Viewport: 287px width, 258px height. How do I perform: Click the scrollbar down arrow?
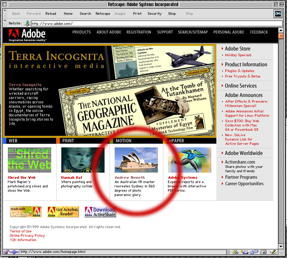click(x=281, y=246)
